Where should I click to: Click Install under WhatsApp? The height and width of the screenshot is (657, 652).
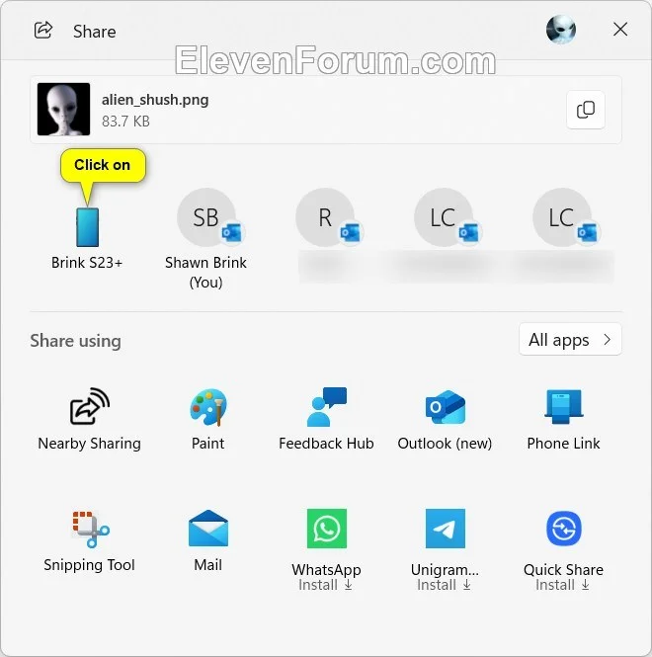[326, 585]
